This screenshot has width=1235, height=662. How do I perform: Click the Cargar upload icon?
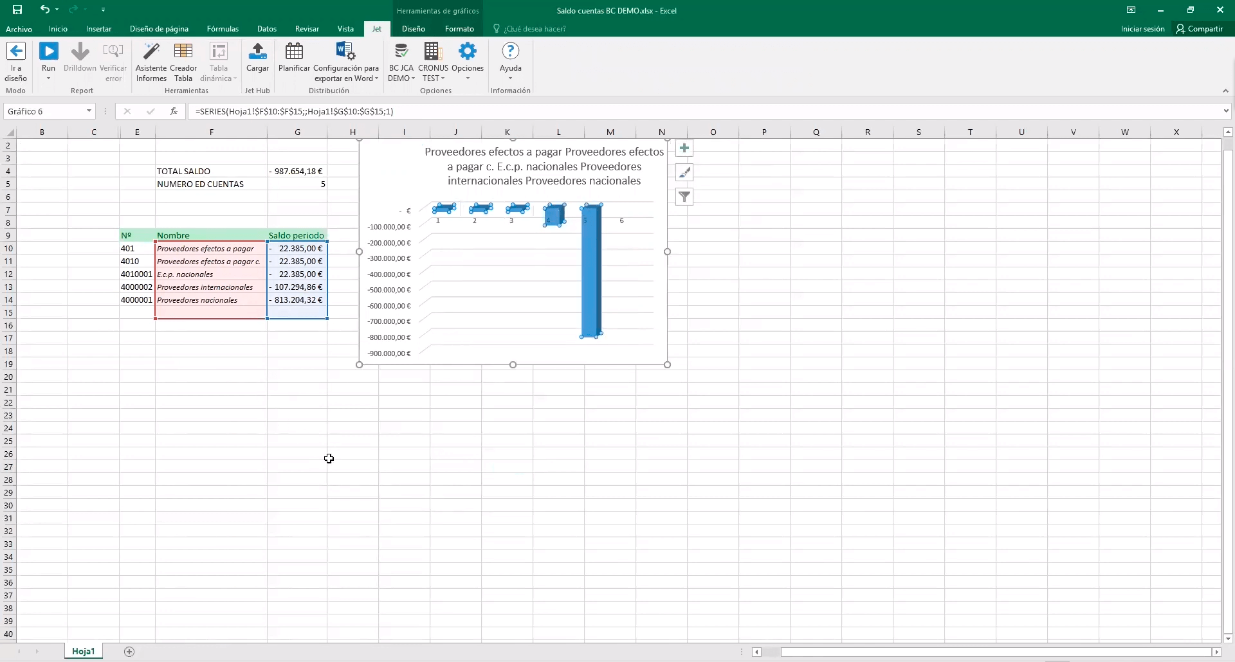pyautogui.click(x=257, y=51)
